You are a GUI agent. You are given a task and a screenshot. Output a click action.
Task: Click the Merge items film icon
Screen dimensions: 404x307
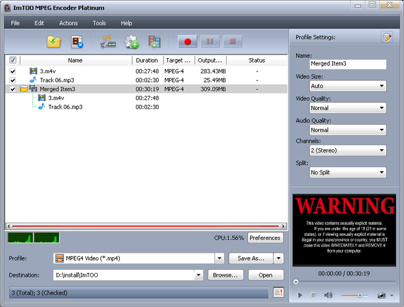pyautogui.click(x=155, y=42)
